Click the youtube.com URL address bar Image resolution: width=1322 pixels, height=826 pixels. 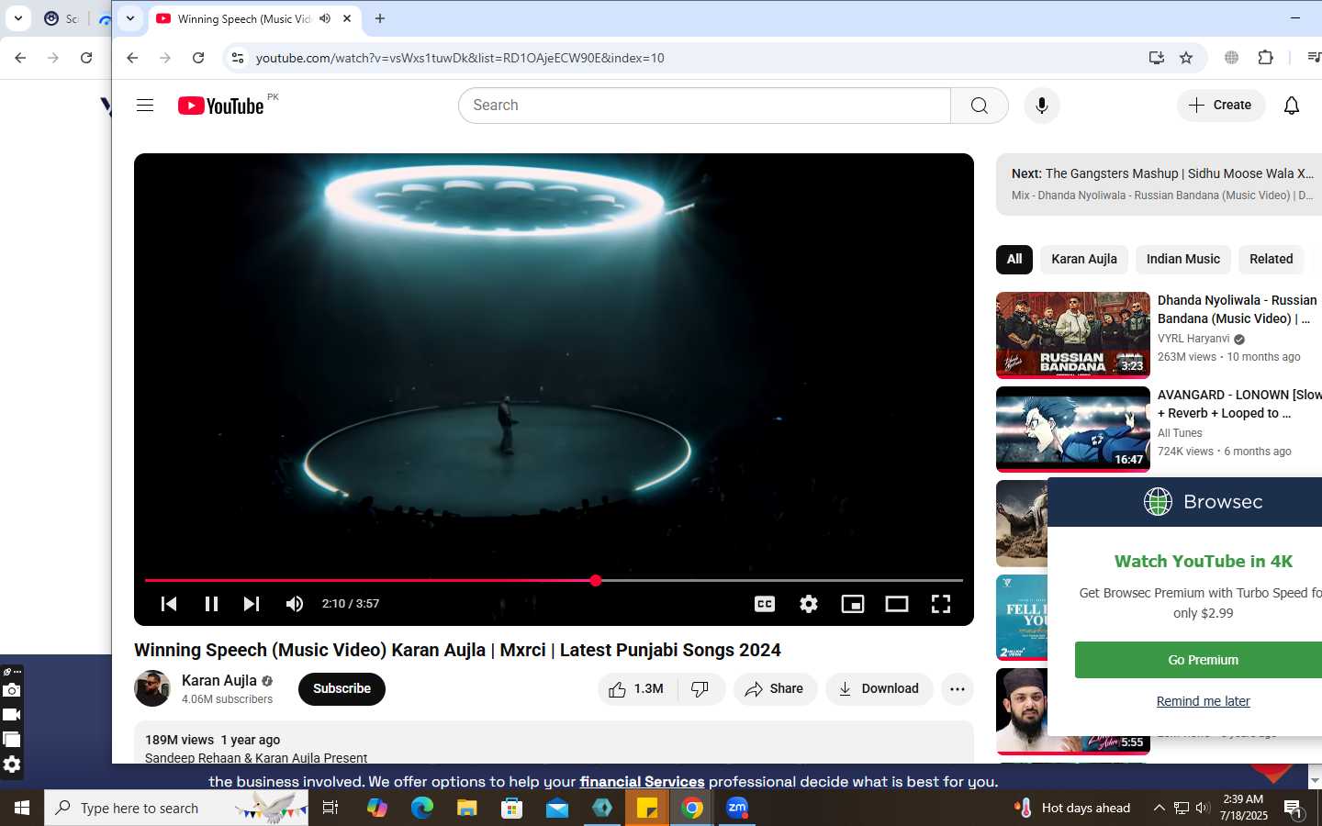pos(459,58)
